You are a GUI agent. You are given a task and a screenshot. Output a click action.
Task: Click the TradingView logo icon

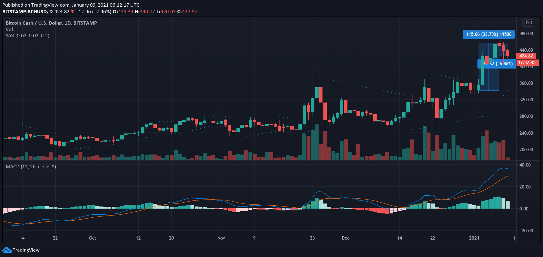click(x=7, y=250)
